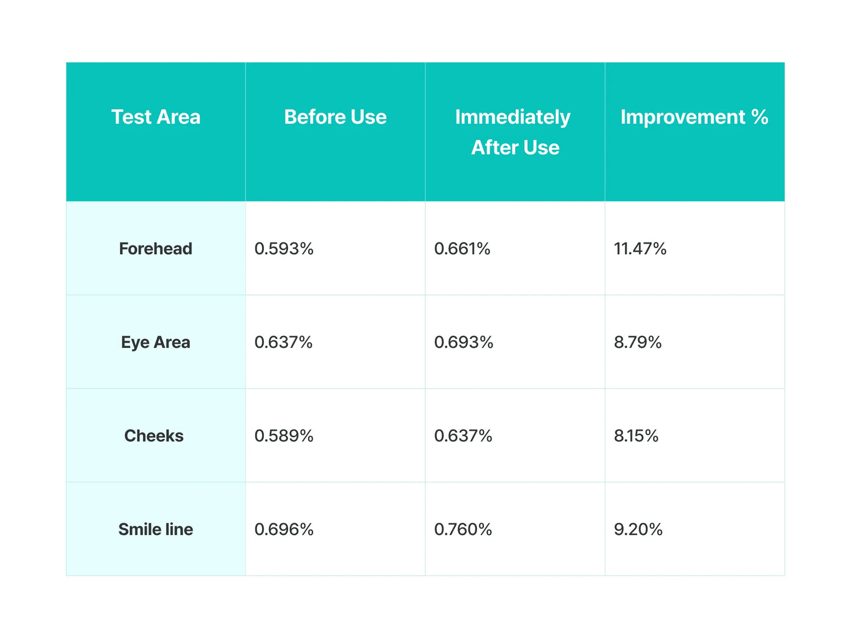Select Eye Area improvement 8.79%
This screenshot has width=851, height=638.
(x=638, y=343)
